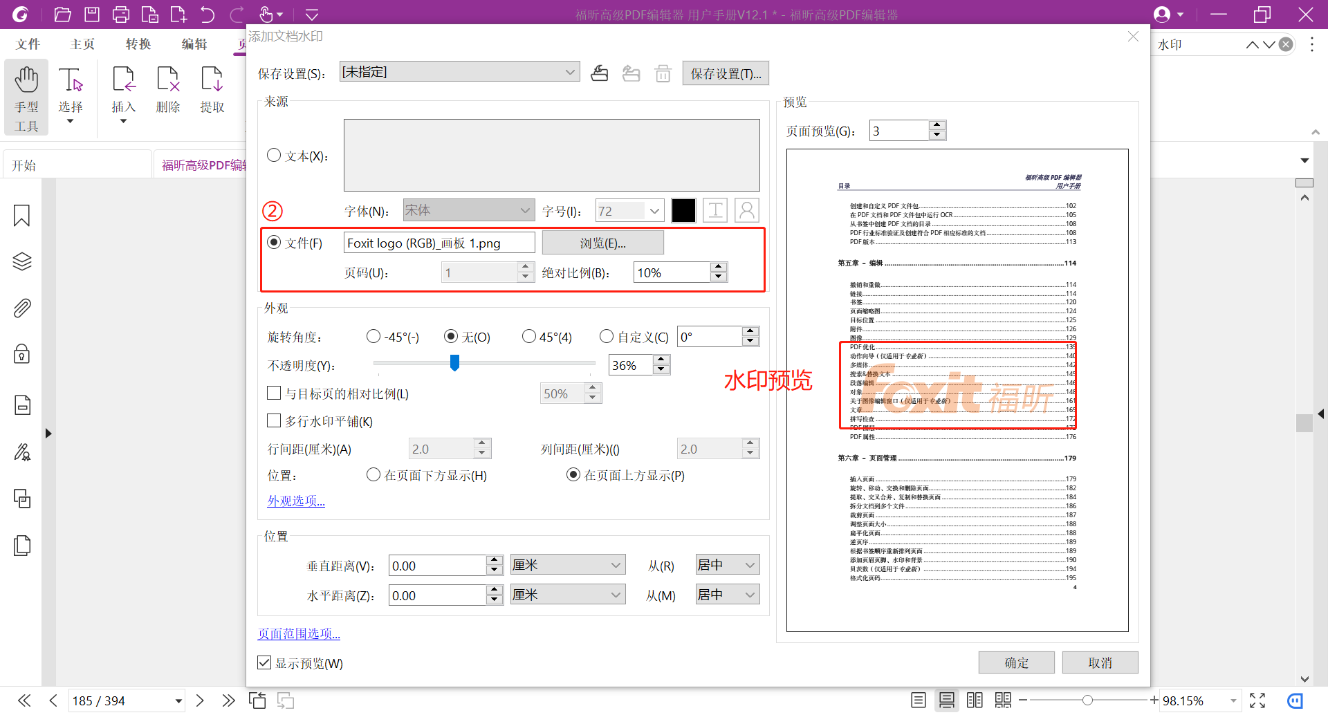Click Save Settings (保存设置) button
Viewport: 1328px width, 715px height.
point(726,73)
